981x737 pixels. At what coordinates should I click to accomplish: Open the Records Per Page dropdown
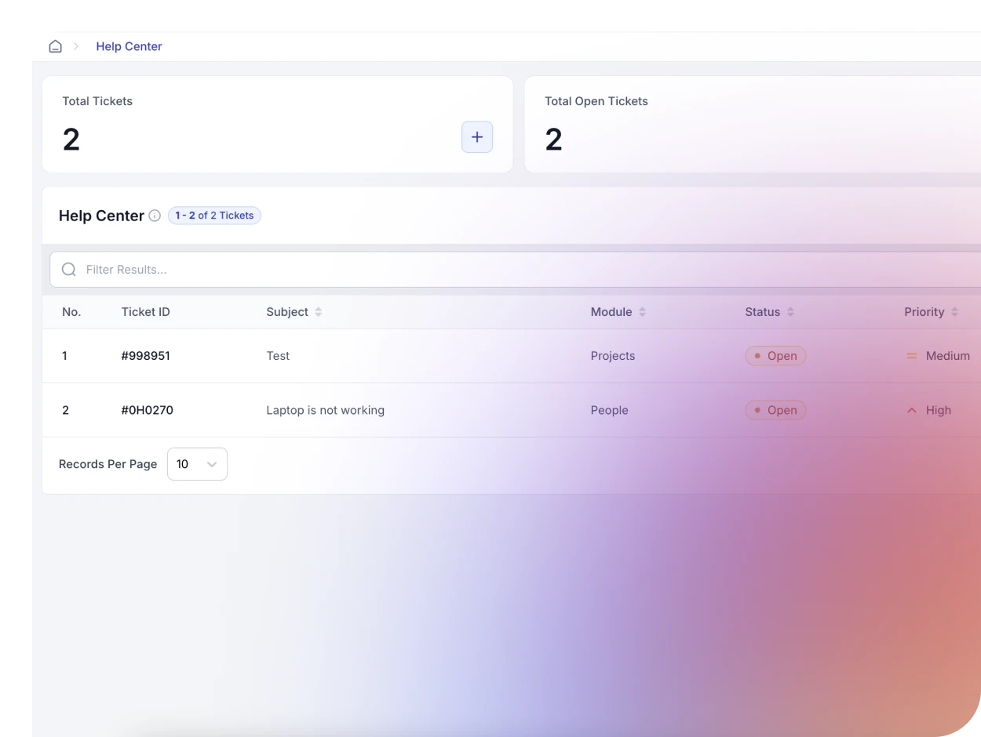[197, 464]
